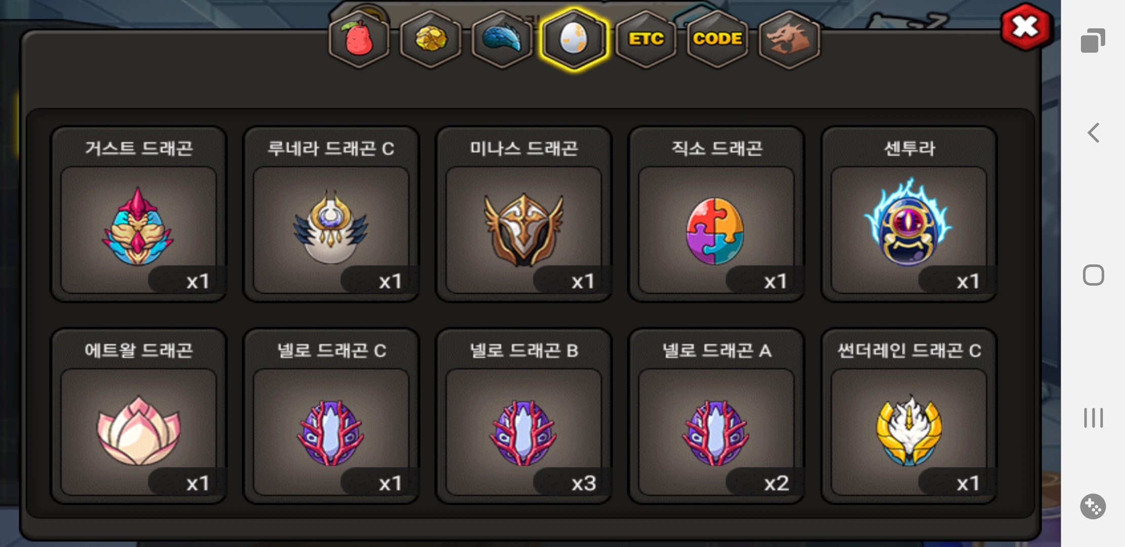
Task: Select the dragon egg tab
Action: (574, 40)
